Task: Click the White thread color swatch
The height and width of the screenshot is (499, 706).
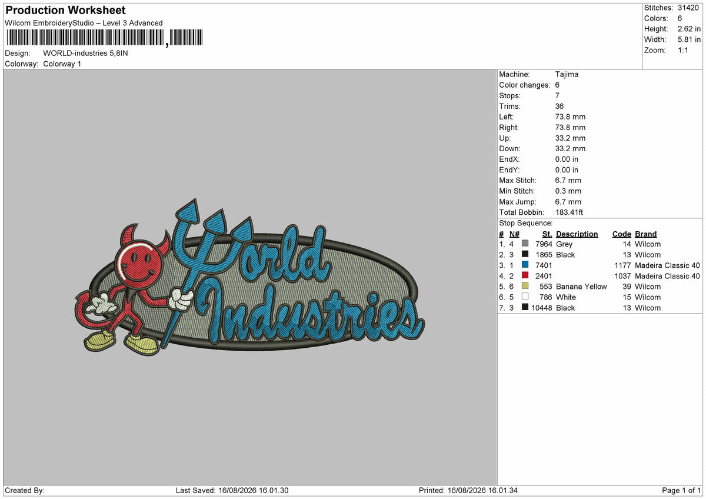Action: pos(525,297)
